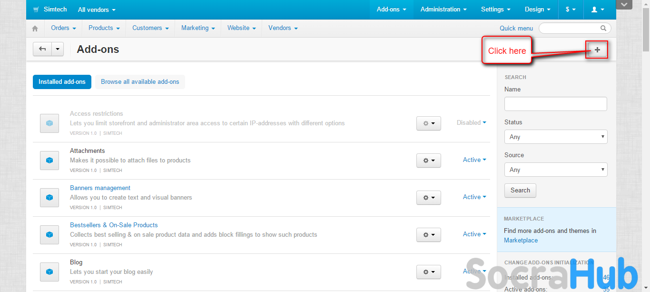The height and width of the screenshot is (292, 650).
Task: Click the plus icon to upload add-on
Action: point(597,50)
